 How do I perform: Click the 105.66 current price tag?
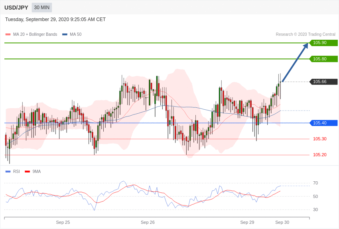tap(323, 82)
